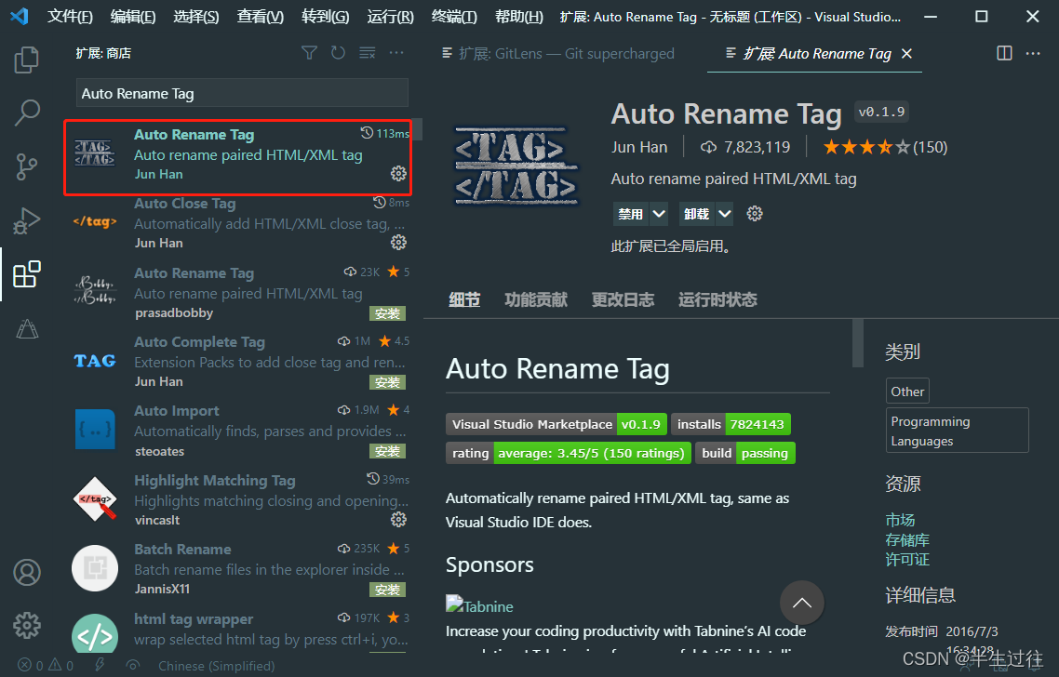The width and height of the screenshot is (1059, 677).
Task: Open the 许可证 resource link
Action: click(x=907, y=560)
